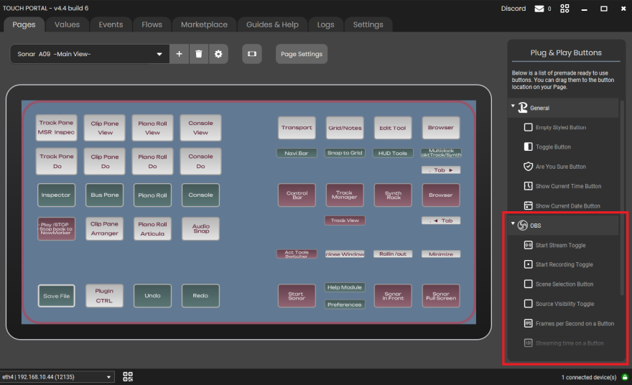
Task: Click the Page Settings button
Action: click(302, 54)
